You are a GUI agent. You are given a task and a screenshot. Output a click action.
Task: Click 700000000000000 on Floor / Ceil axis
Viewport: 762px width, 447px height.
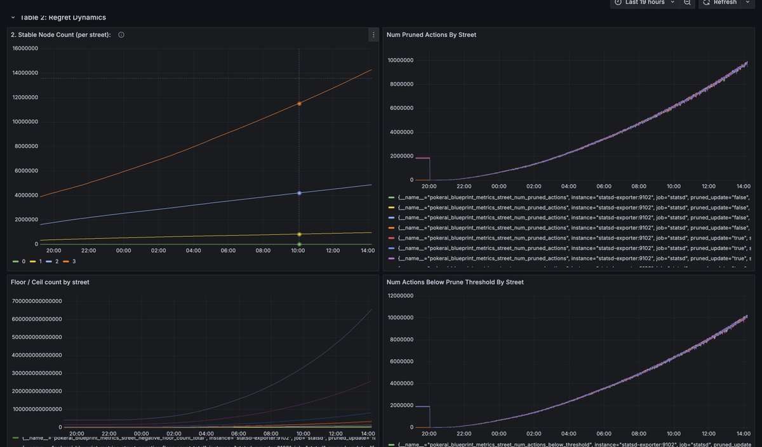coord(36,300)
